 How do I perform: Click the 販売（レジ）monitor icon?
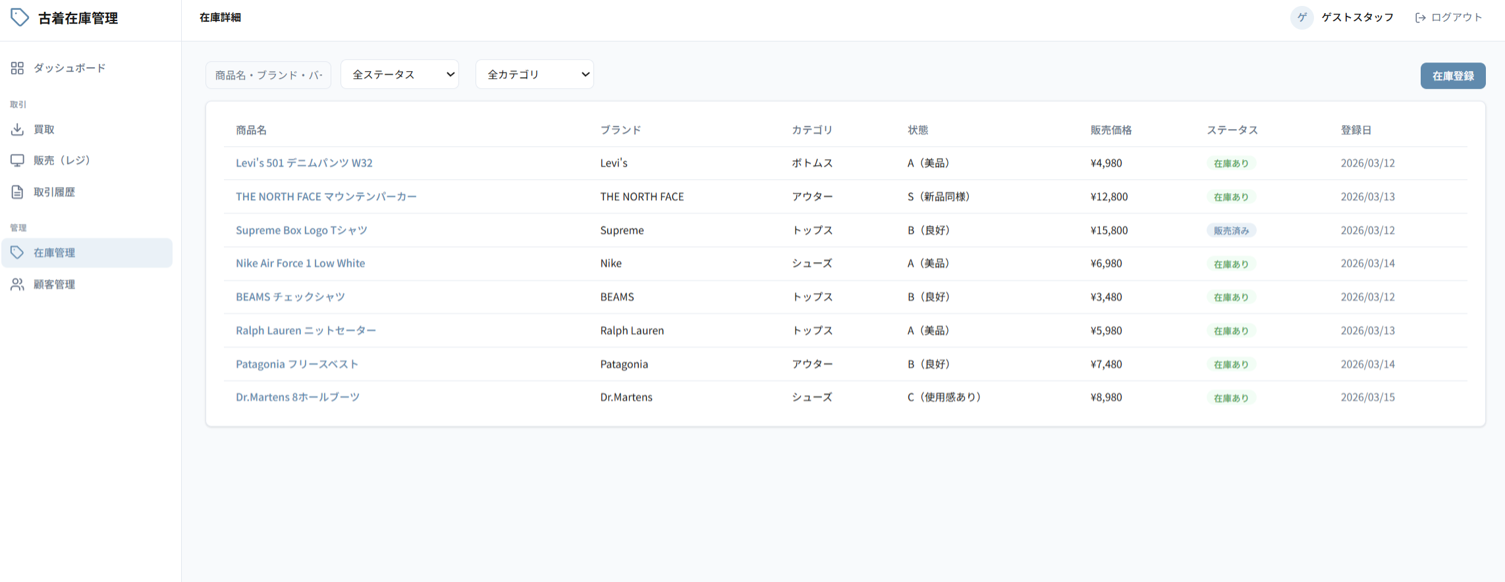click(x=17, y=160)
